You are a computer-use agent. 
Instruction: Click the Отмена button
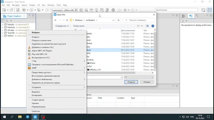click(147, 82)
